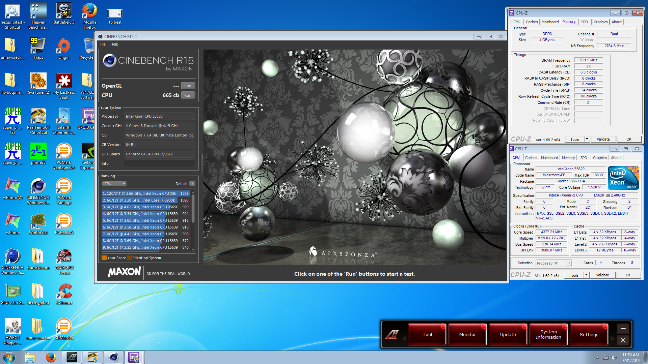The image size is (648, 364).
Task: Click Tools button in upper CPU-Z
Action: point(574,139)
